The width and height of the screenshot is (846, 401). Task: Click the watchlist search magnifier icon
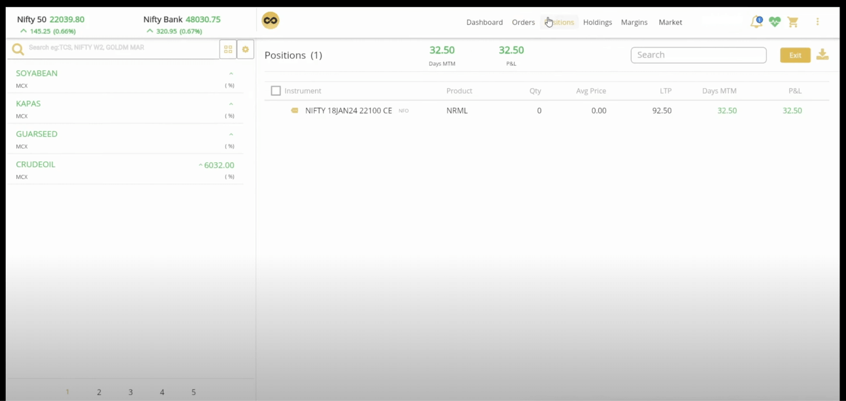pyautogui.click(x=18, y=49)
